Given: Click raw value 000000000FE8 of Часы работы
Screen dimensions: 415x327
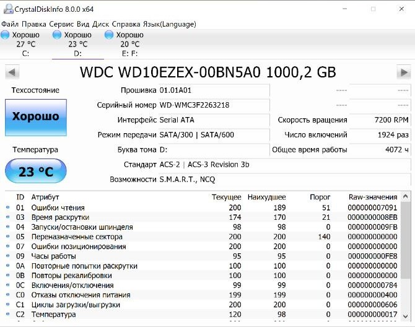Looking at the screenshot, I should click(372, 256).
